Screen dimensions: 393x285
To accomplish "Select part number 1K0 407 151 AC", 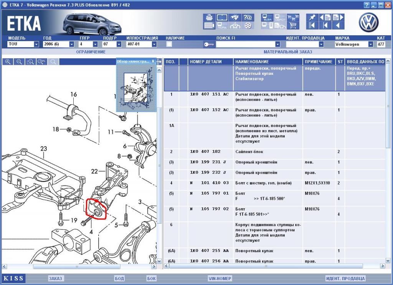I will (x=209, y=94).
